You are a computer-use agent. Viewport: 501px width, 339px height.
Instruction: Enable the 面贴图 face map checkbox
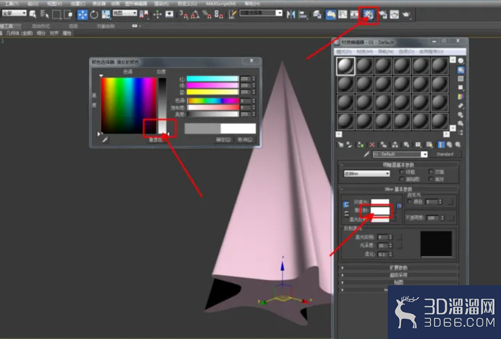(x=402, y=179)
